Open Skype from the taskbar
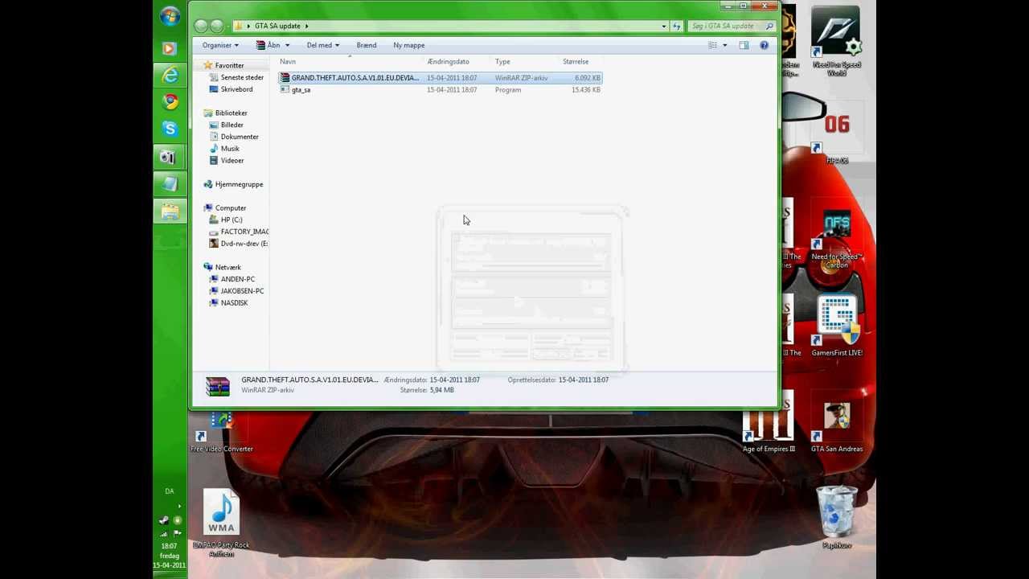This screenshot has height=579, width=1029. 170,129
